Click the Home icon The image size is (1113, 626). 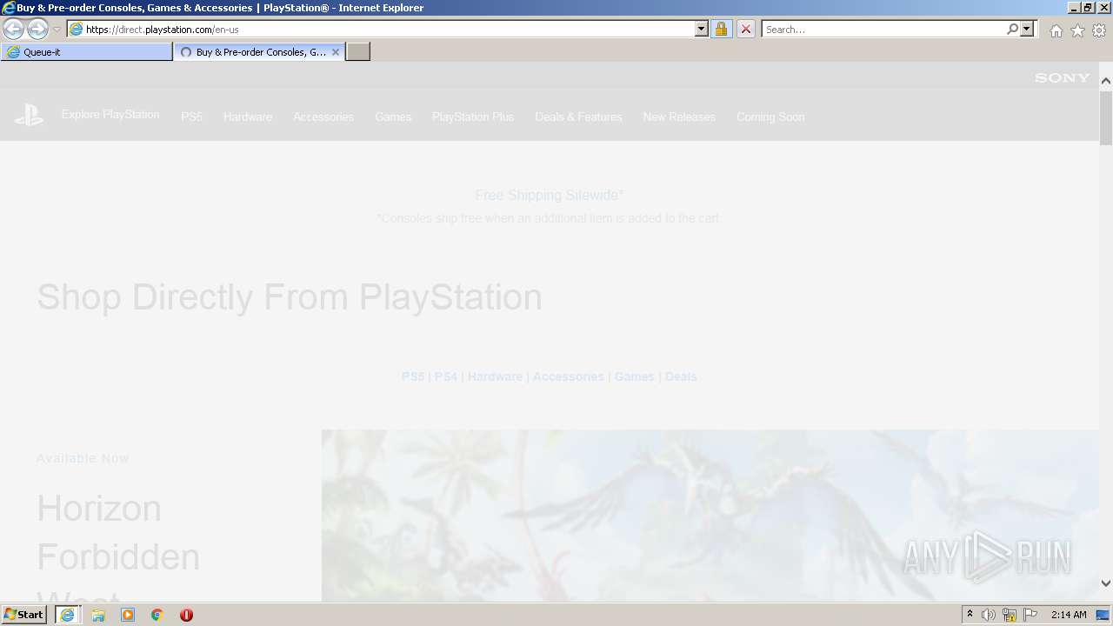[1056, 30]
